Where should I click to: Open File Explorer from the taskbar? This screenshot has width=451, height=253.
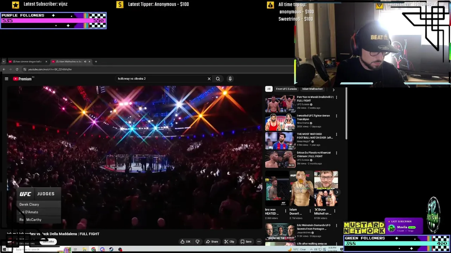pos(85,249)
